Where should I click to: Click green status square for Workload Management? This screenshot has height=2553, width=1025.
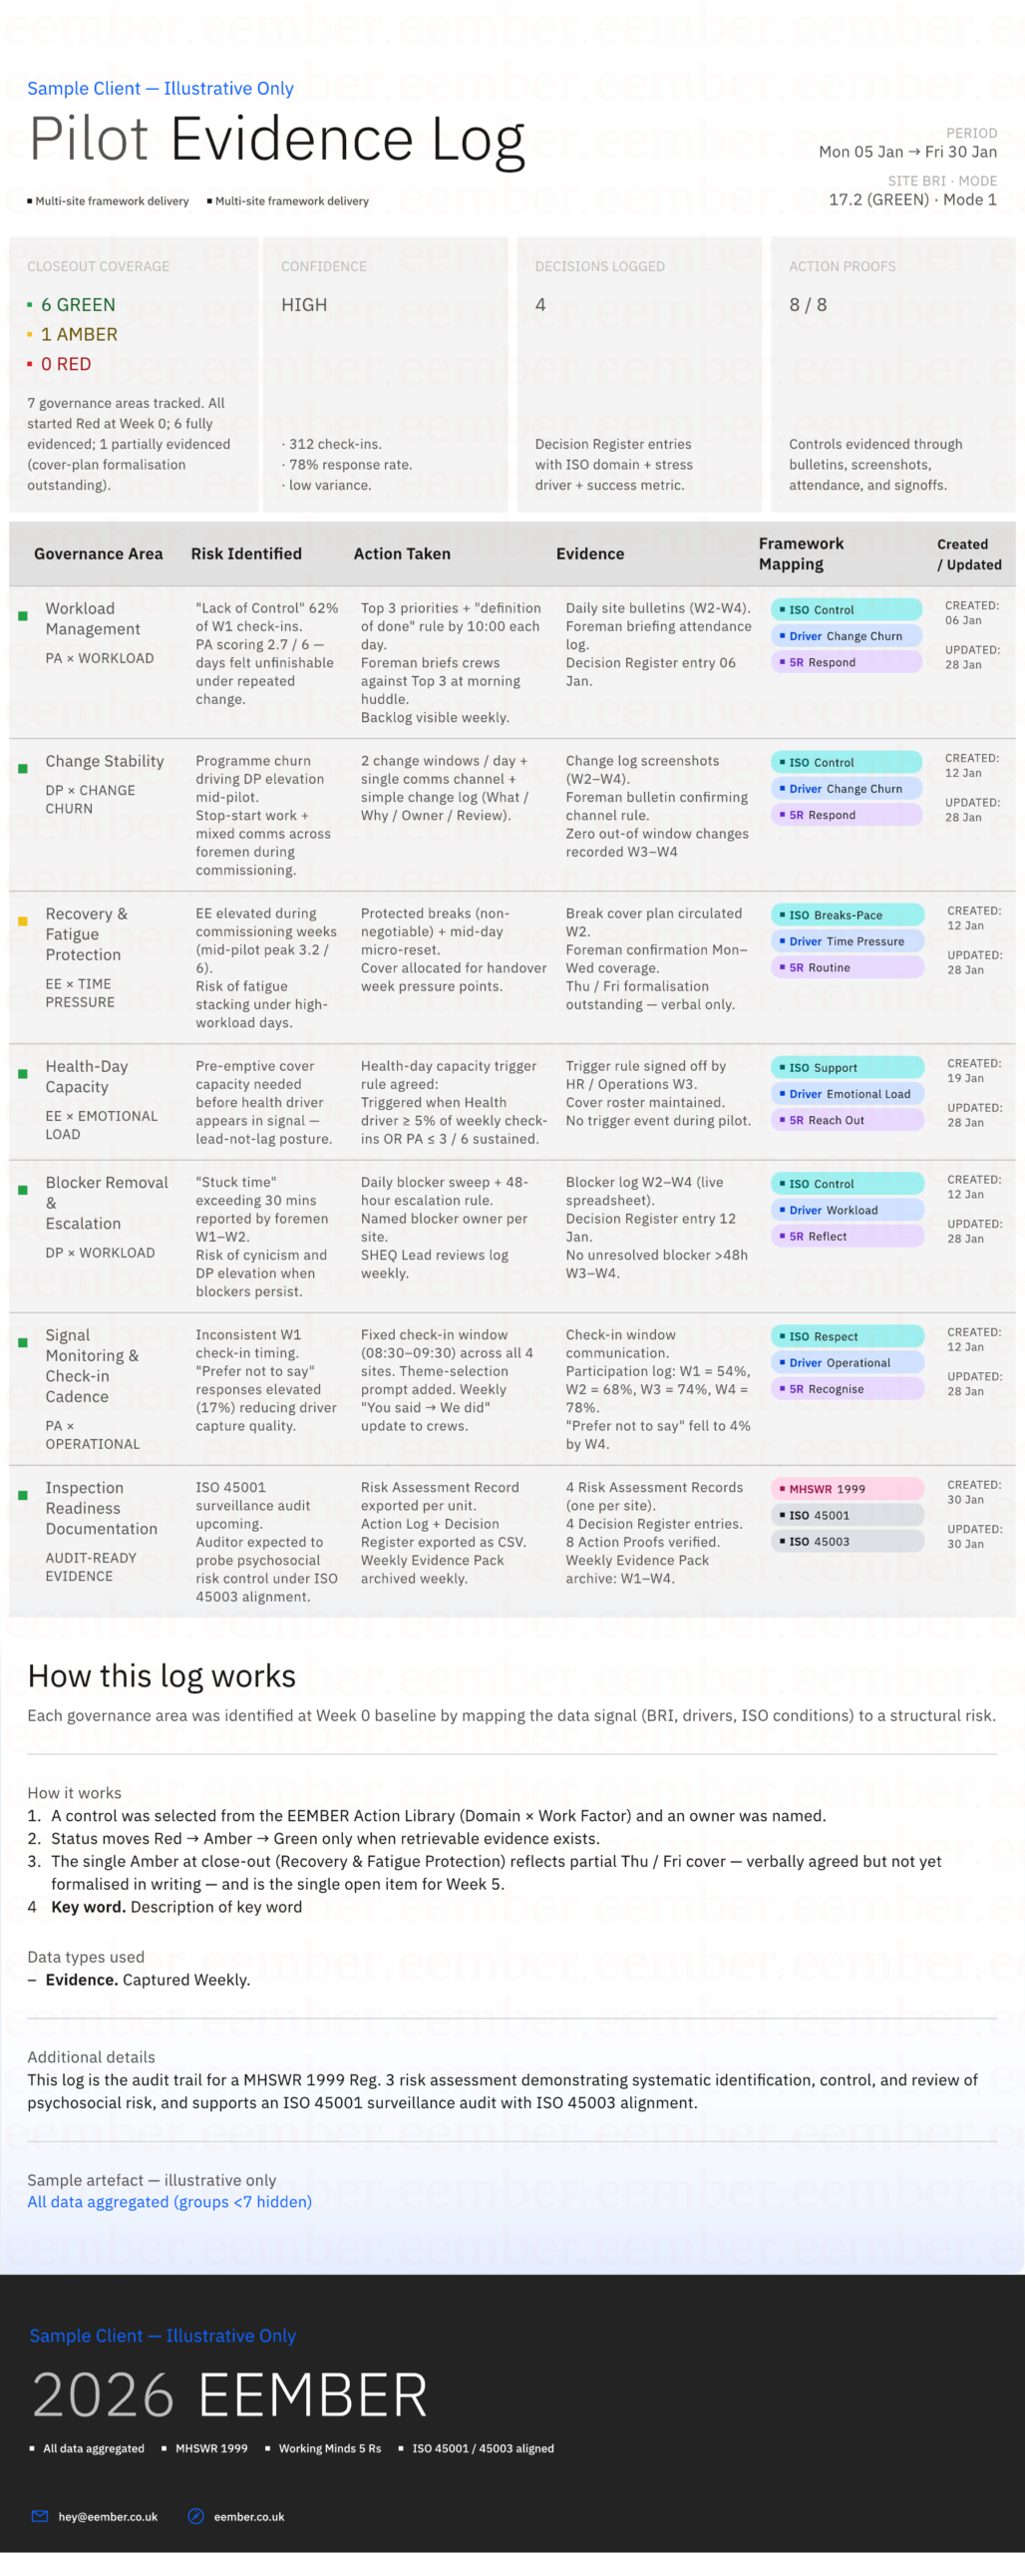click(x=23, y=616)
